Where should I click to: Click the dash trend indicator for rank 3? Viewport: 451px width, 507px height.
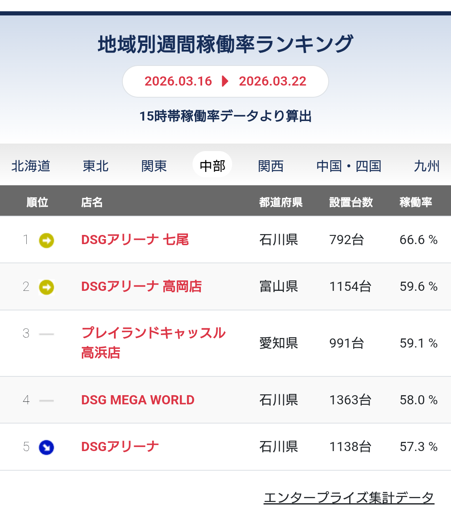(x=46, y=334)
